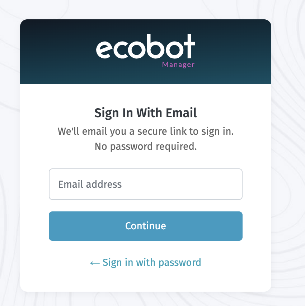
Task: Focus the Email address input field
Action: pos(145,184)
